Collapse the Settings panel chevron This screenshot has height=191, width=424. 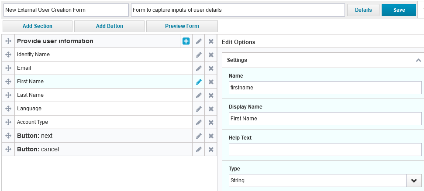pos(418,60)
